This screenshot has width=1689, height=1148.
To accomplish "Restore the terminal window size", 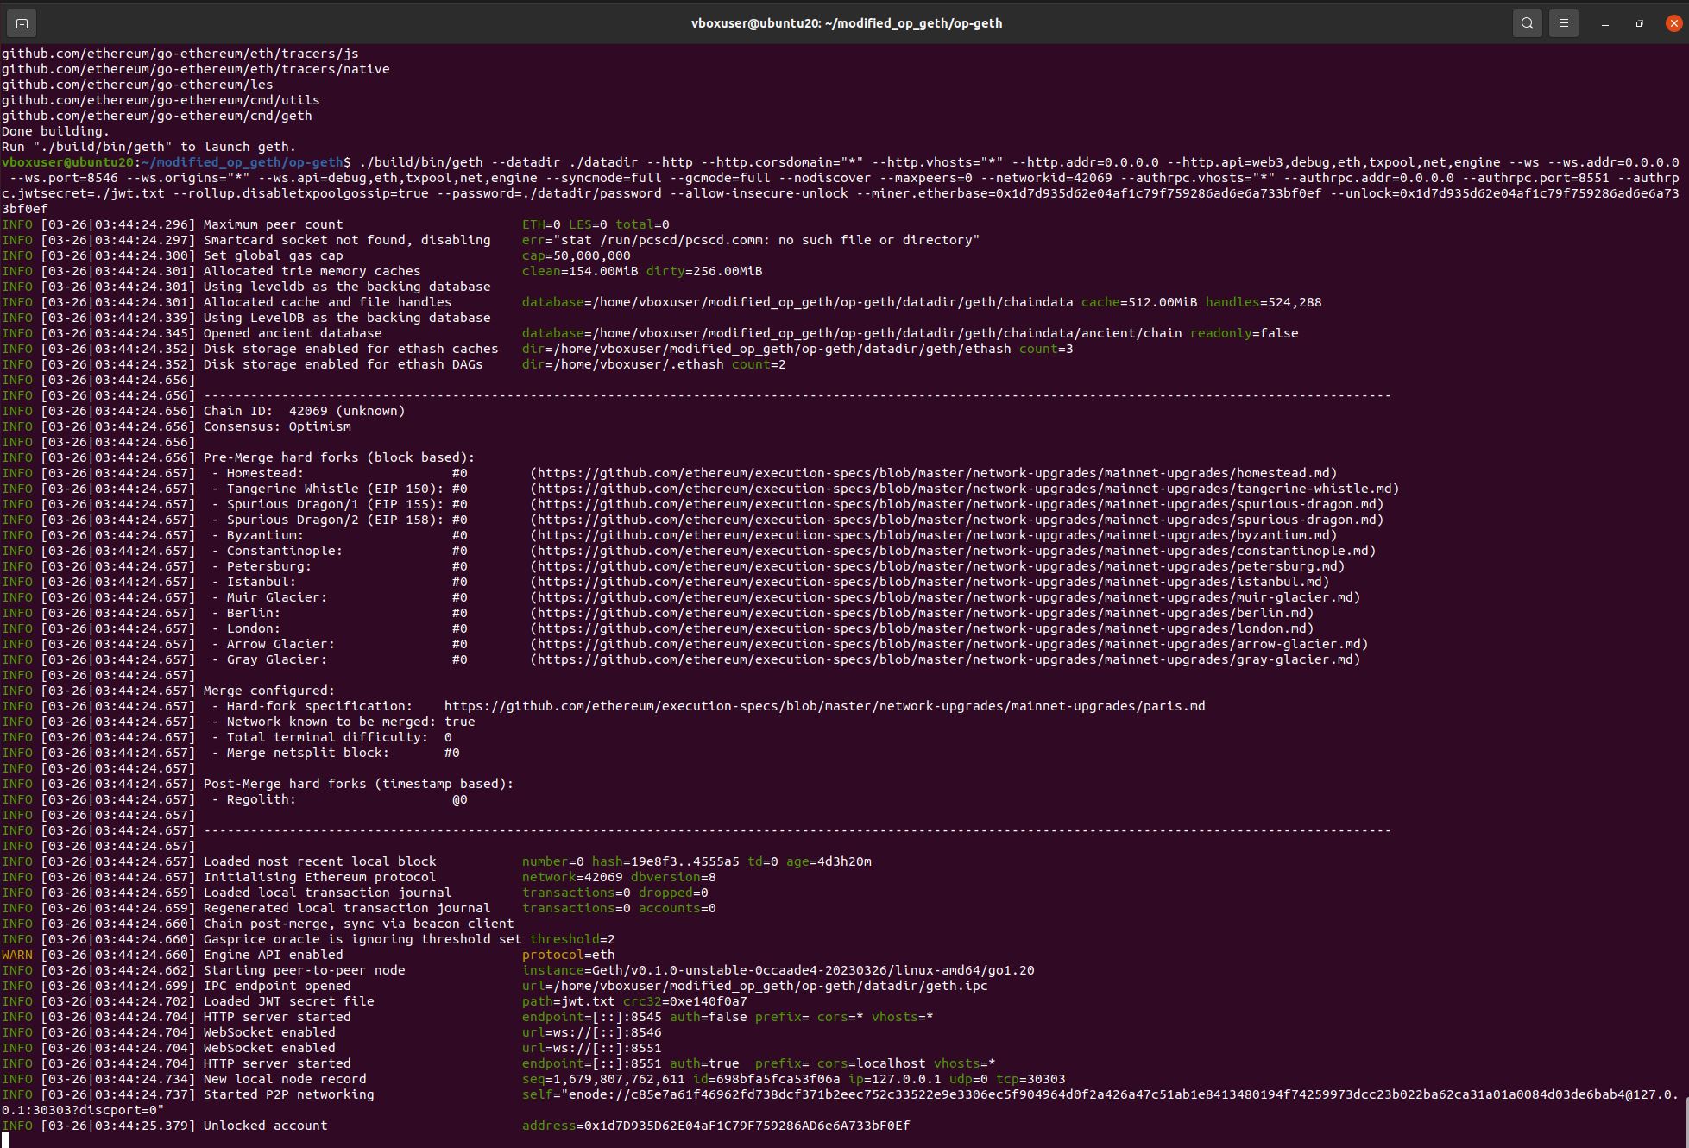I will pos(1639,24).
